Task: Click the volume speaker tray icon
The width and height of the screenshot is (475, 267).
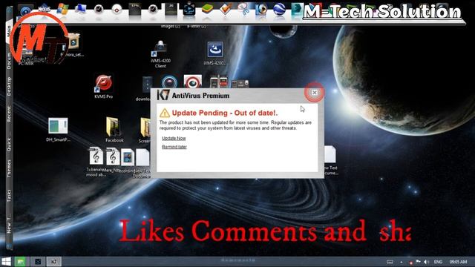Action: click(x=426, y=262)
